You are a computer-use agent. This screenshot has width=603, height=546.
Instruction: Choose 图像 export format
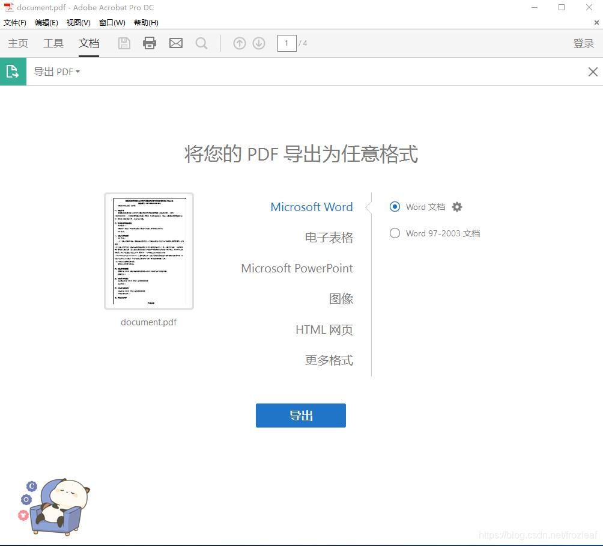[341, 299]
